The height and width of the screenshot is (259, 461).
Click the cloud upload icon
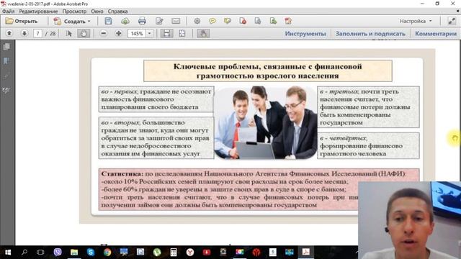point(125,21)
